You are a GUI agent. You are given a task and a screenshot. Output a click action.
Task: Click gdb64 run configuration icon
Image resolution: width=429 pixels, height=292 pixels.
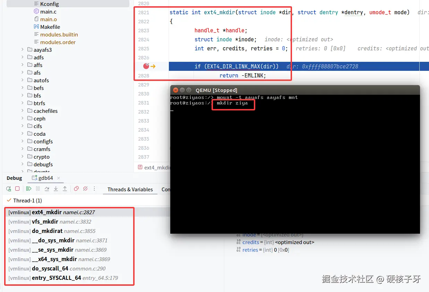34,178
